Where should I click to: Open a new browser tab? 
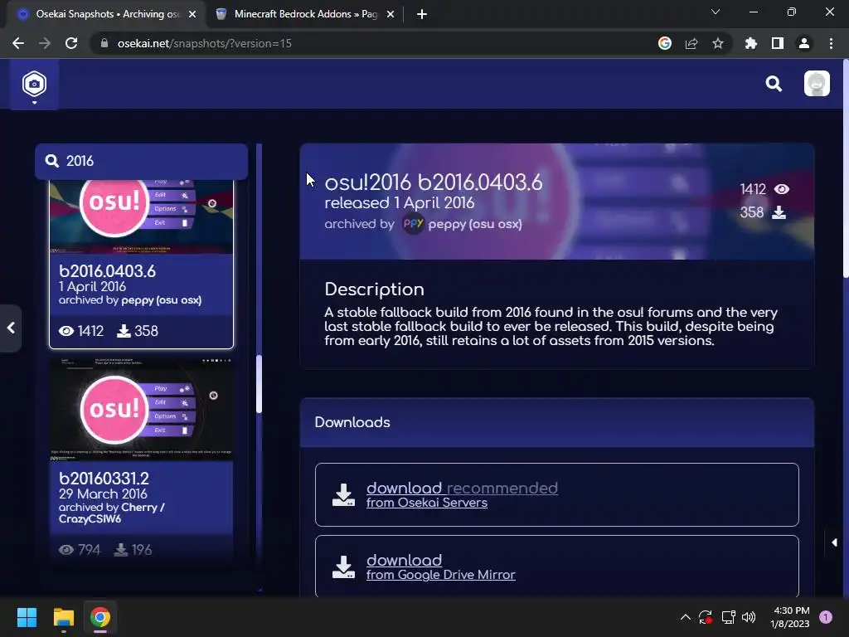422,15
